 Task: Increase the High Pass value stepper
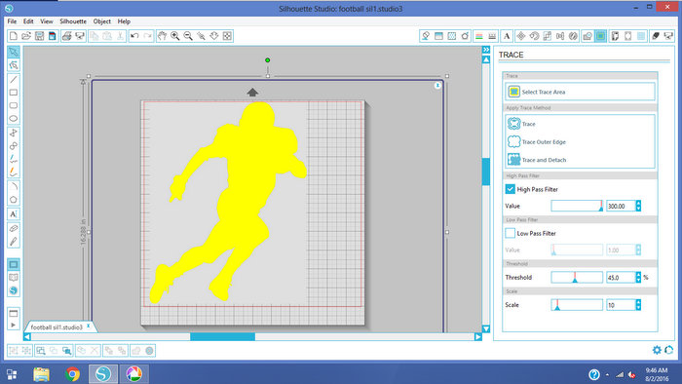pos(638,203)
